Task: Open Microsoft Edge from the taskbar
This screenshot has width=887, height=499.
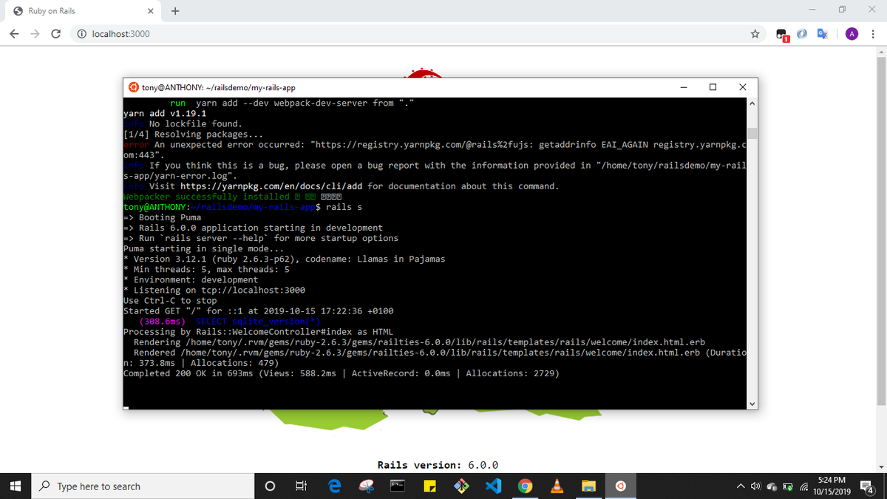Action: (335, 486)
